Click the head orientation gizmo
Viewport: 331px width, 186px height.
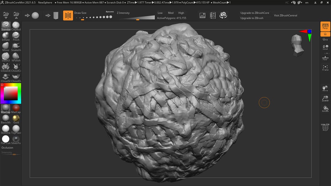(298, 46)
